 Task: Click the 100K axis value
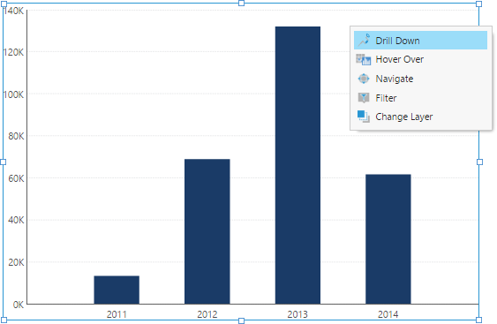point(13,94)
